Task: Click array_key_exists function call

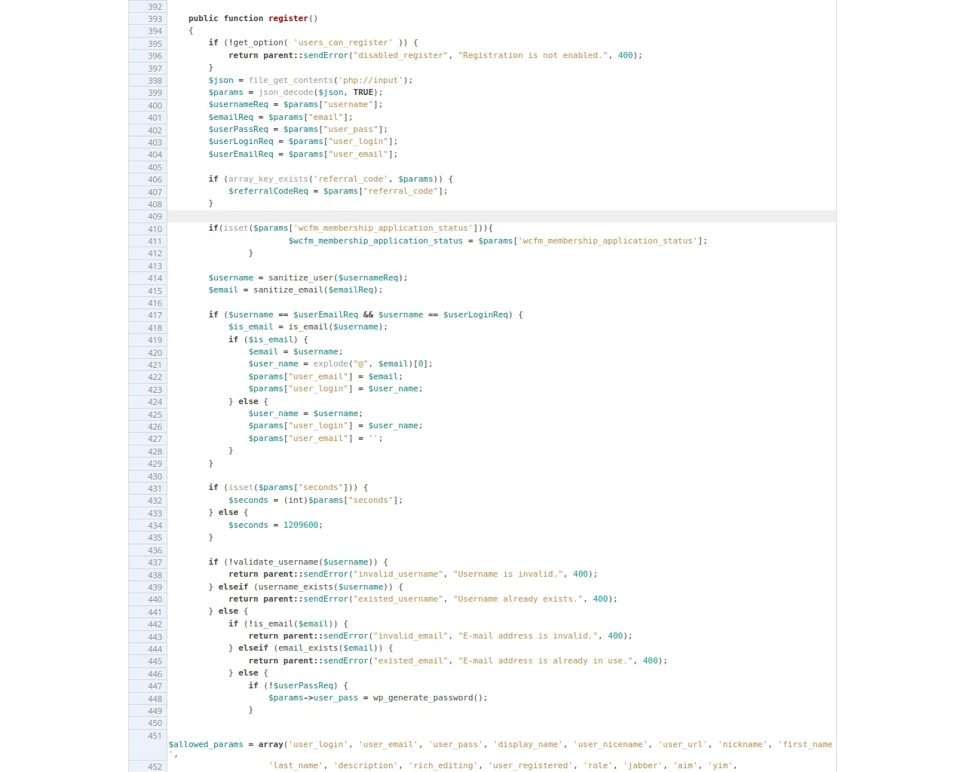Action: tap(268, 179)
